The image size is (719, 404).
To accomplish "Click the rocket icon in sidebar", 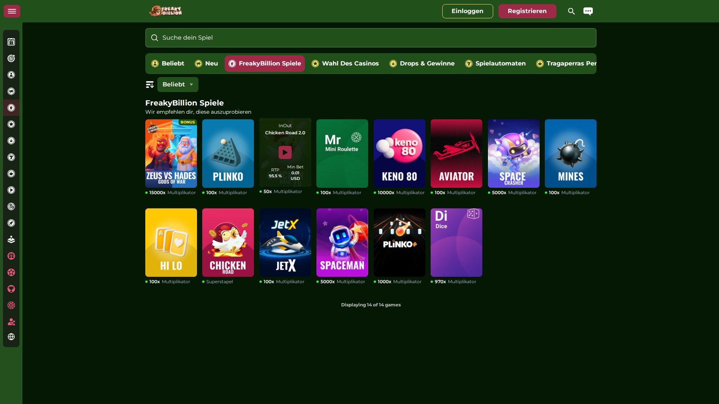I will [x=11, y=223].
